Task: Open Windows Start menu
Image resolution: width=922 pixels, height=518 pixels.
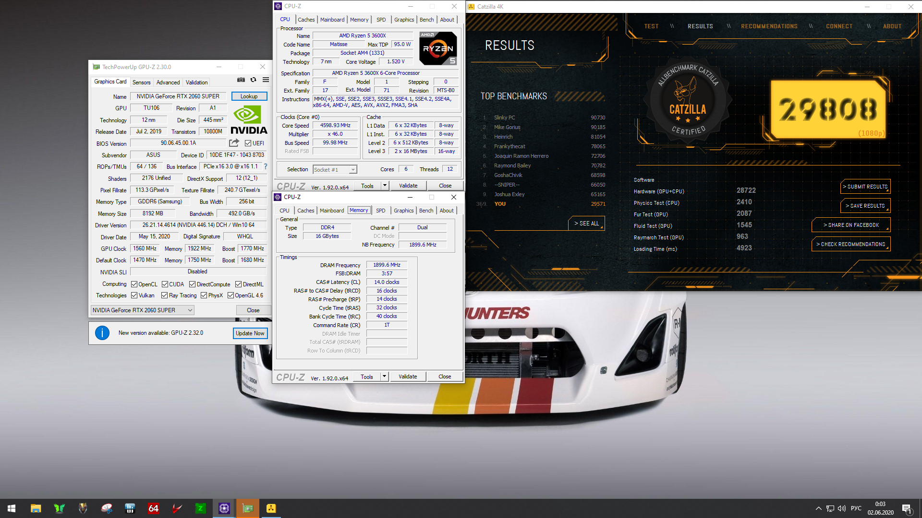Action: point(12,508)
